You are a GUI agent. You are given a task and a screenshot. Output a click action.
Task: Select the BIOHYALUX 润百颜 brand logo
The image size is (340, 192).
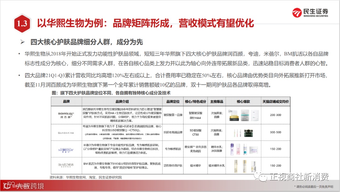click(x=66, y=115)
